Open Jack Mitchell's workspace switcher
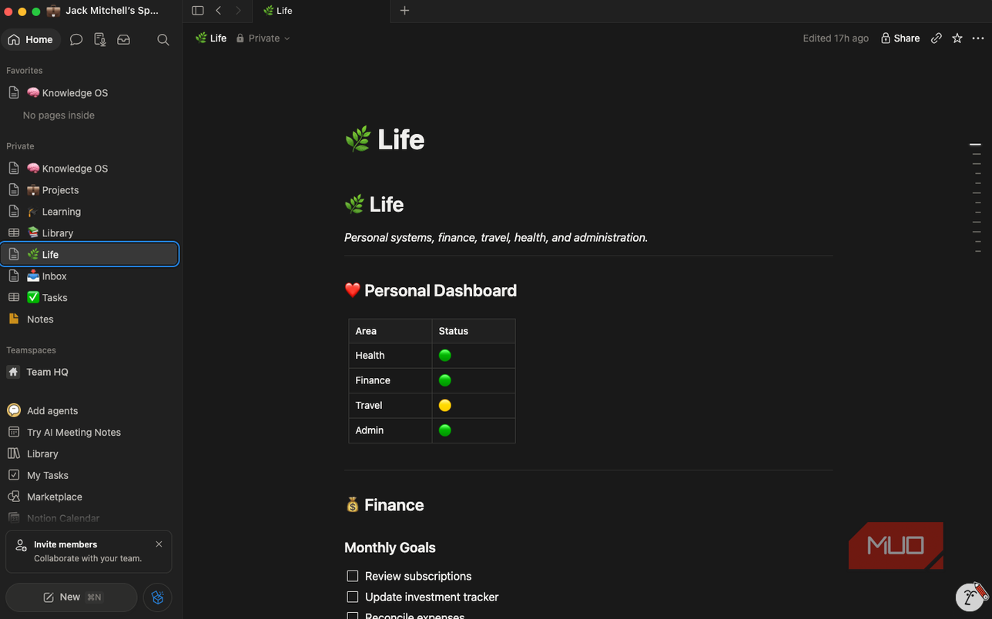This screenshot has width=992, height=619. click(x=103, y=11)
